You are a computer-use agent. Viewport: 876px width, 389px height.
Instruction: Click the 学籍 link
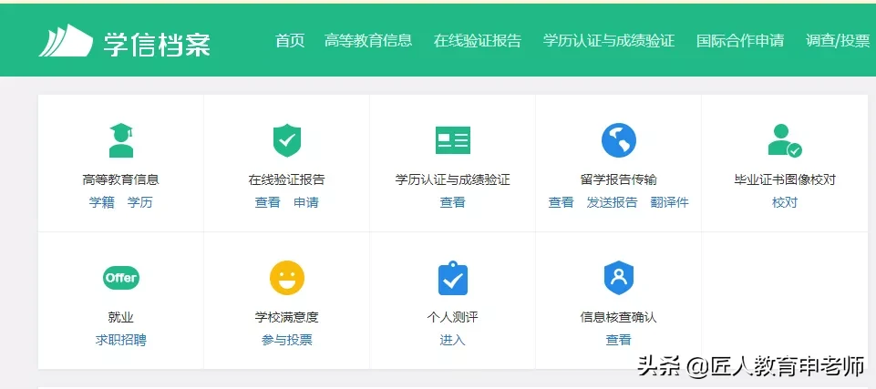[x=102, y=202]
